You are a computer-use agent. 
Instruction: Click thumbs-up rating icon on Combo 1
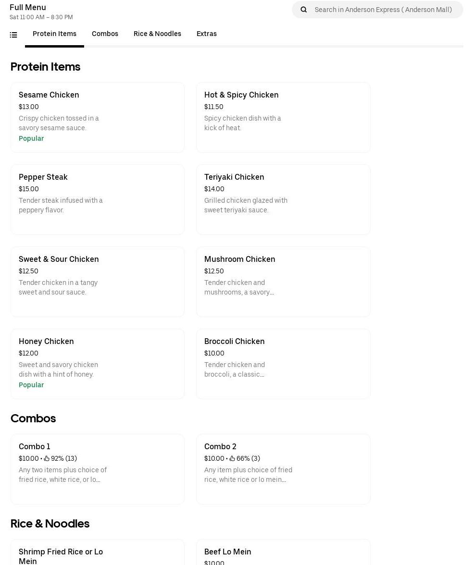47,459
